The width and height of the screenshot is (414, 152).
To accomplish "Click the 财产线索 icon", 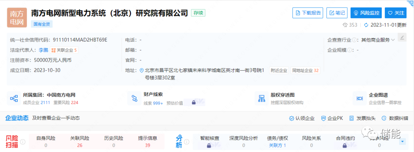I will 135,99.
